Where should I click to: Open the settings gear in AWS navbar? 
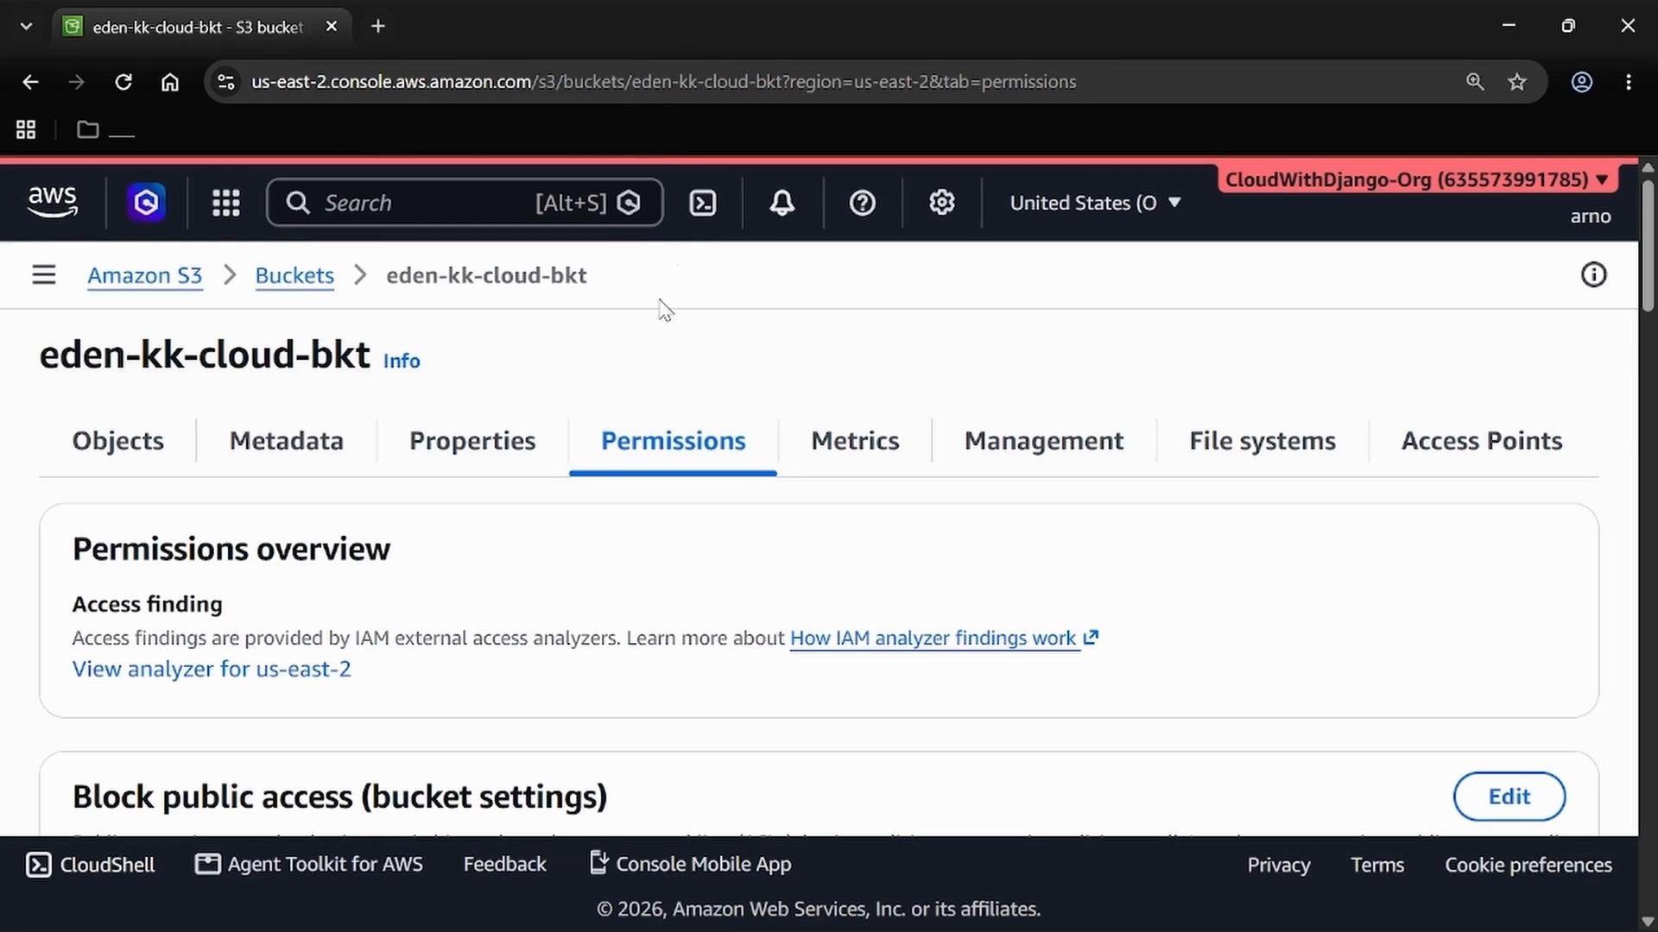tap(941, 203)
